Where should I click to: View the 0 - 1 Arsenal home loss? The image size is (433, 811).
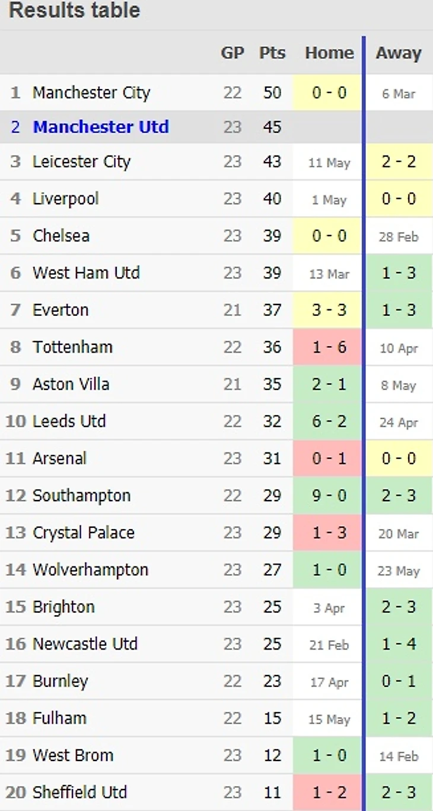click(329, 458)
